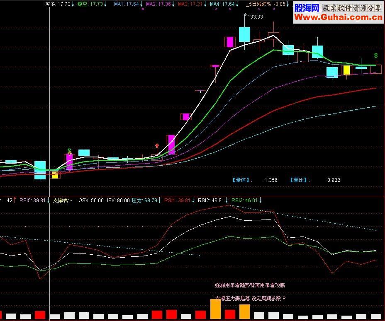Select the MA4: 17.64 label
This screenshot has width=385, height=321.
(x=222, y=4)
